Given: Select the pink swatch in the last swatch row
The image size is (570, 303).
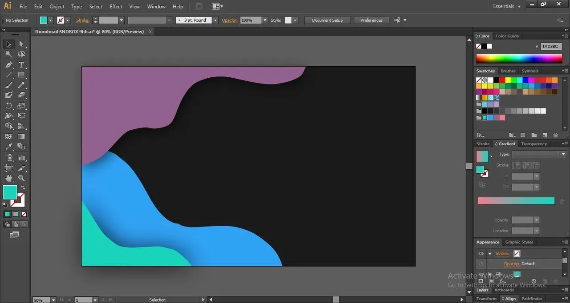Looking at the screenshot, I should 502,118.
